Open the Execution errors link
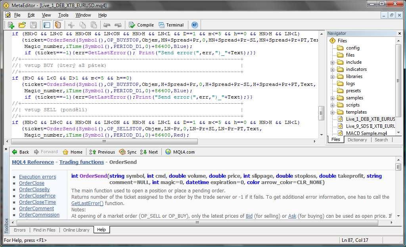Image resolution: width=406 pixels, height=247 pixels. tap(38, 177)
